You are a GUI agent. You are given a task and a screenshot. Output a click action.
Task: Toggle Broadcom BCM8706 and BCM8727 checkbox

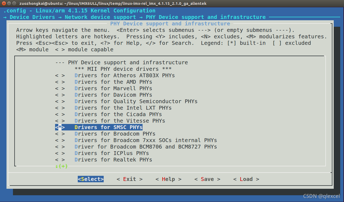(x=60, y=147)
